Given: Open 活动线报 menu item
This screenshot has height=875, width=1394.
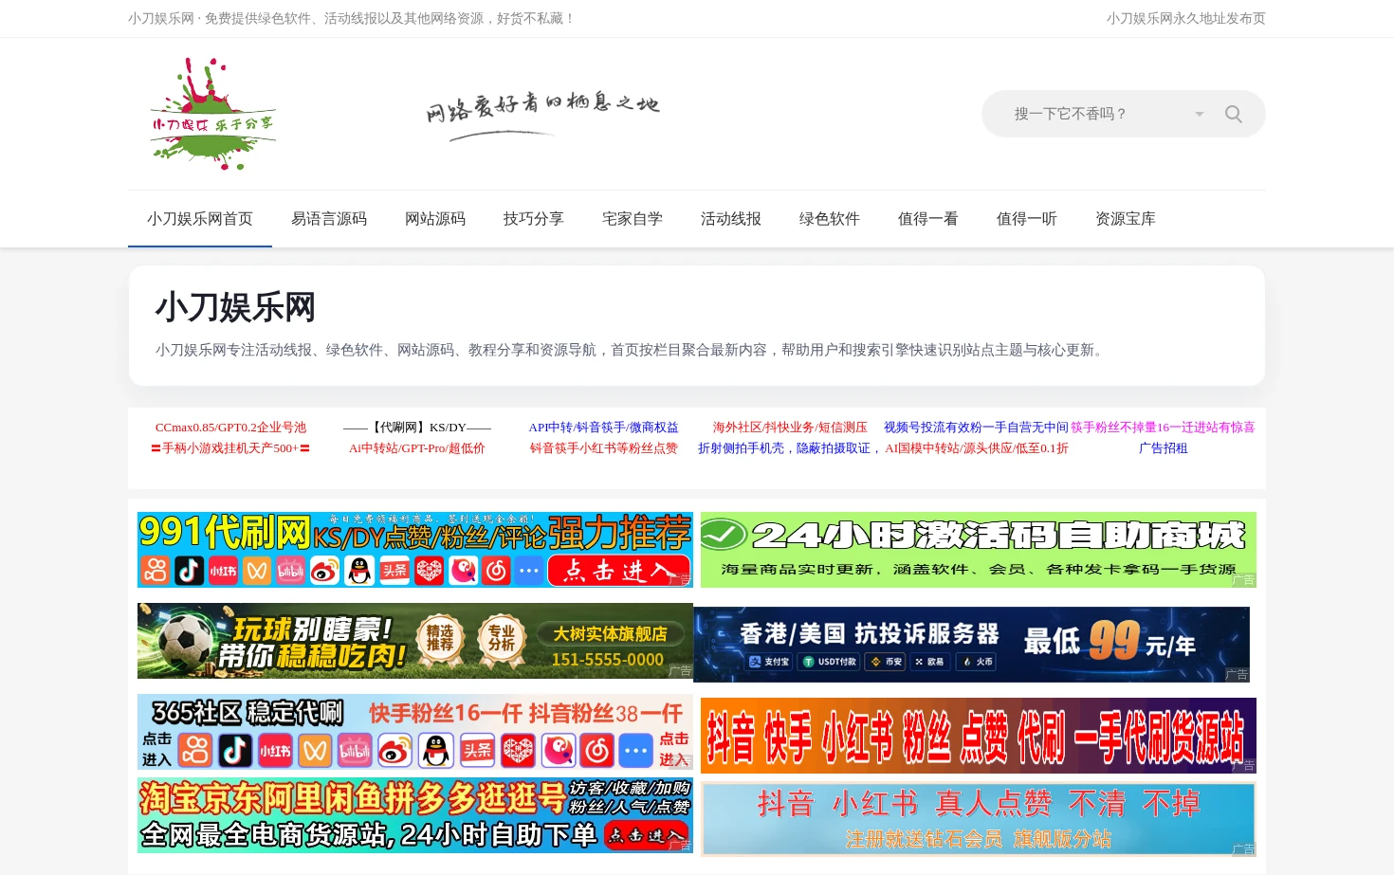Looking at the screenshot, I should coord(731,219).
